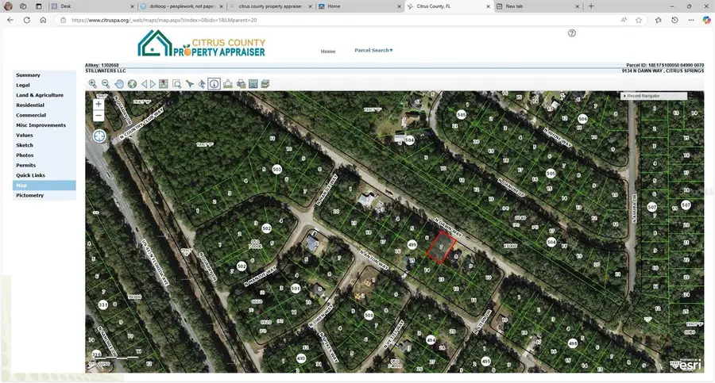Screen dimensions: 715x383
Task: Click the full extent globe icon
Action: [x=132, y=83]
